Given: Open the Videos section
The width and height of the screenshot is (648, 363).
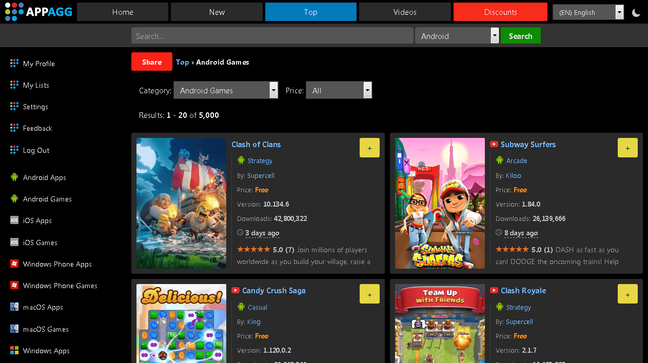Looking at the screenshot, I should click(404, 12).
